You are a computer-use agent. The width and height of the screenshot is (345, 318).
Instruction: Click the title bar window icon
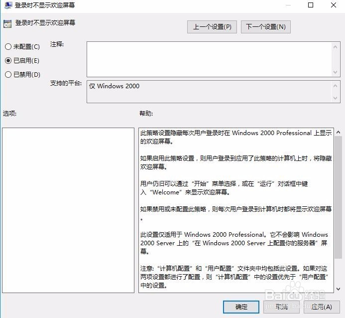(8, 5)
